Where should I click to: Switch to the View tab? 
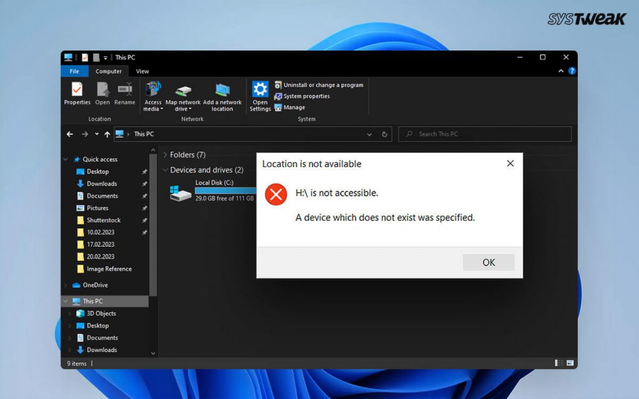(x=142, y=71)
